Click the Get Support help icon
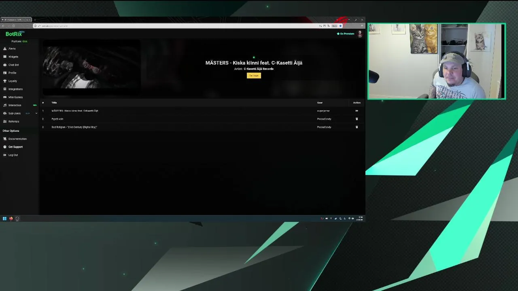Screen dimensions: 518x291 5,147
